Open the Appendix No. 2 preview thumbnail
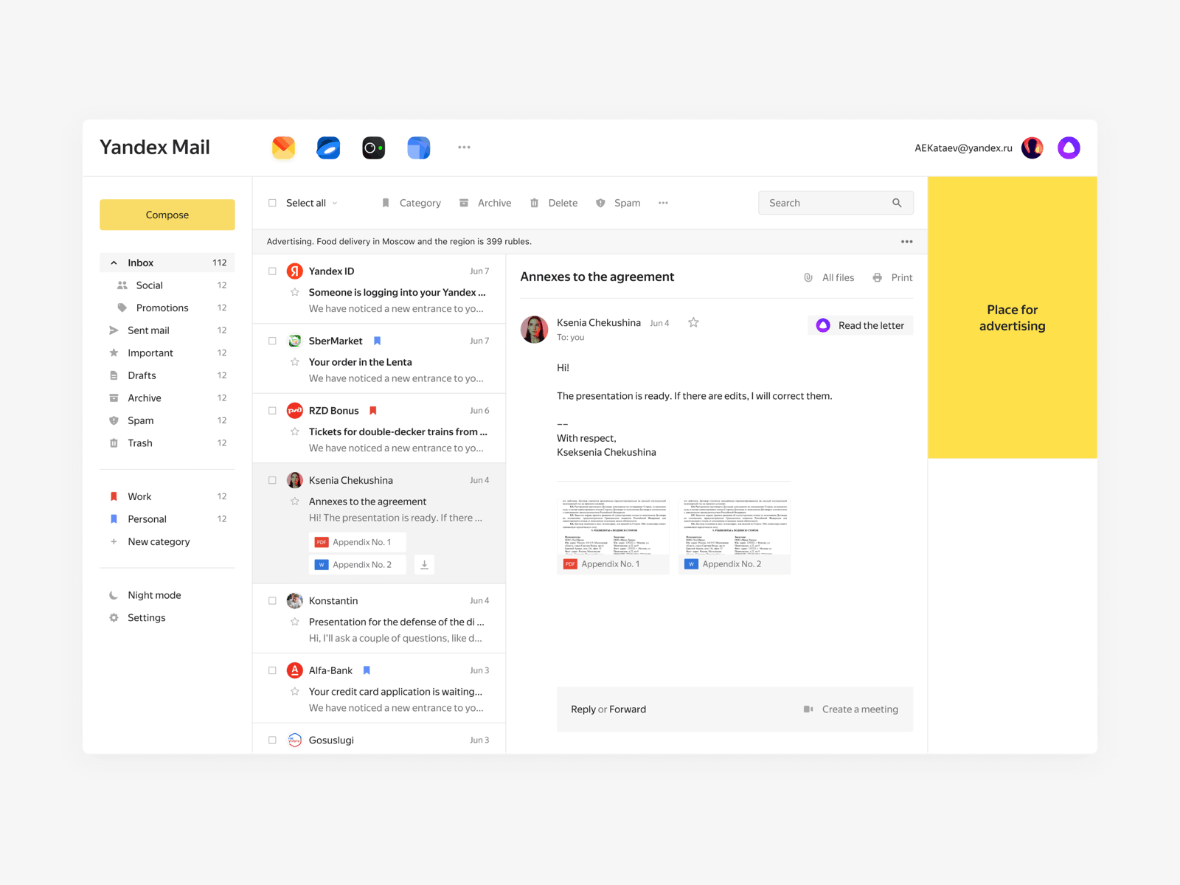This screenshot has width=1180, height=885. click(x=734, y=536)
